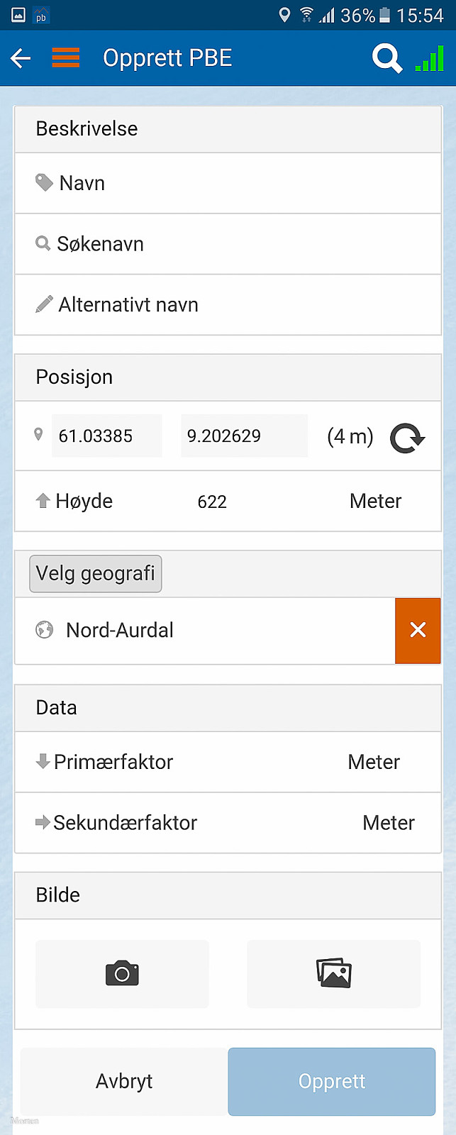Click the Opprett button

[332, 1081]
